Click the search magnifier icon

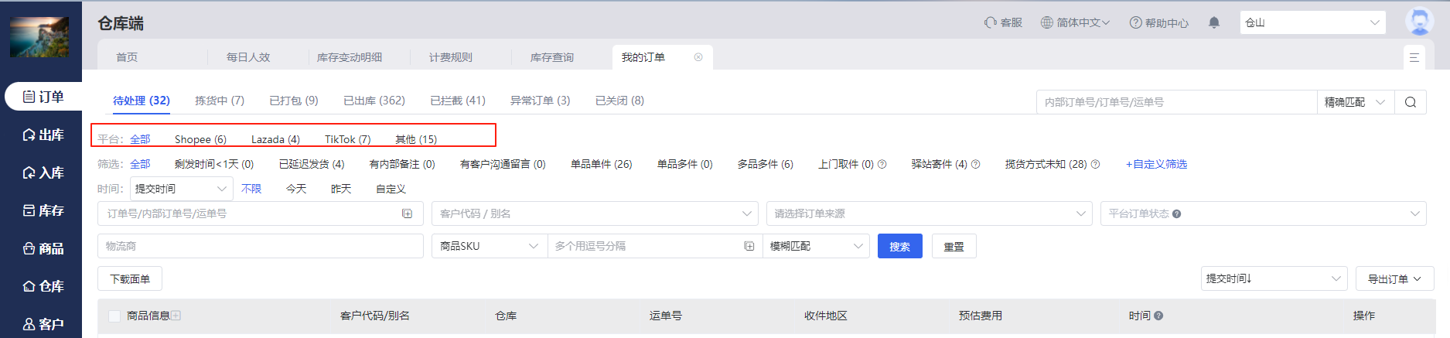(x=1410, y=102)
